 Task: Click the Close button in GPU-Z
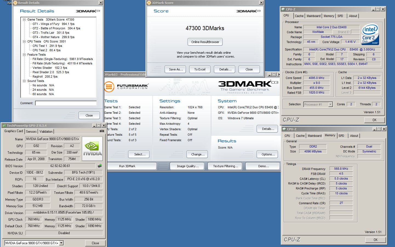click(x=95, y=243)
